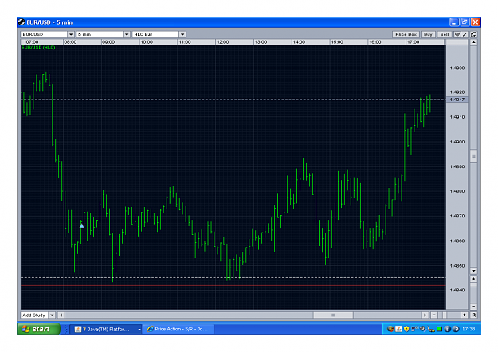Click the blue info circle tray icon
Viewport: 498px width, 352px height.
pyautogui.click(x=447, y=329)
